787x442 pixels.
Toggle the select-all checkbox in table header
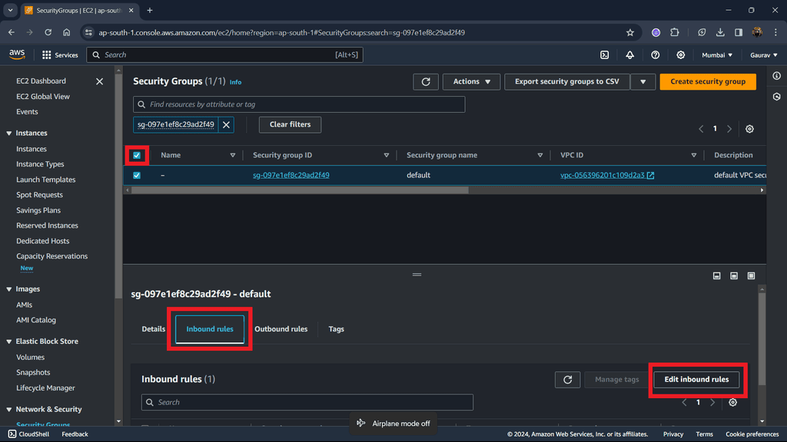pos(137,155)
